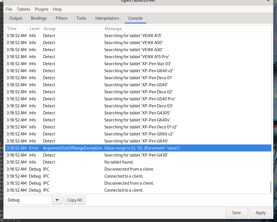Open the Interpolators tab

[107, 18]
